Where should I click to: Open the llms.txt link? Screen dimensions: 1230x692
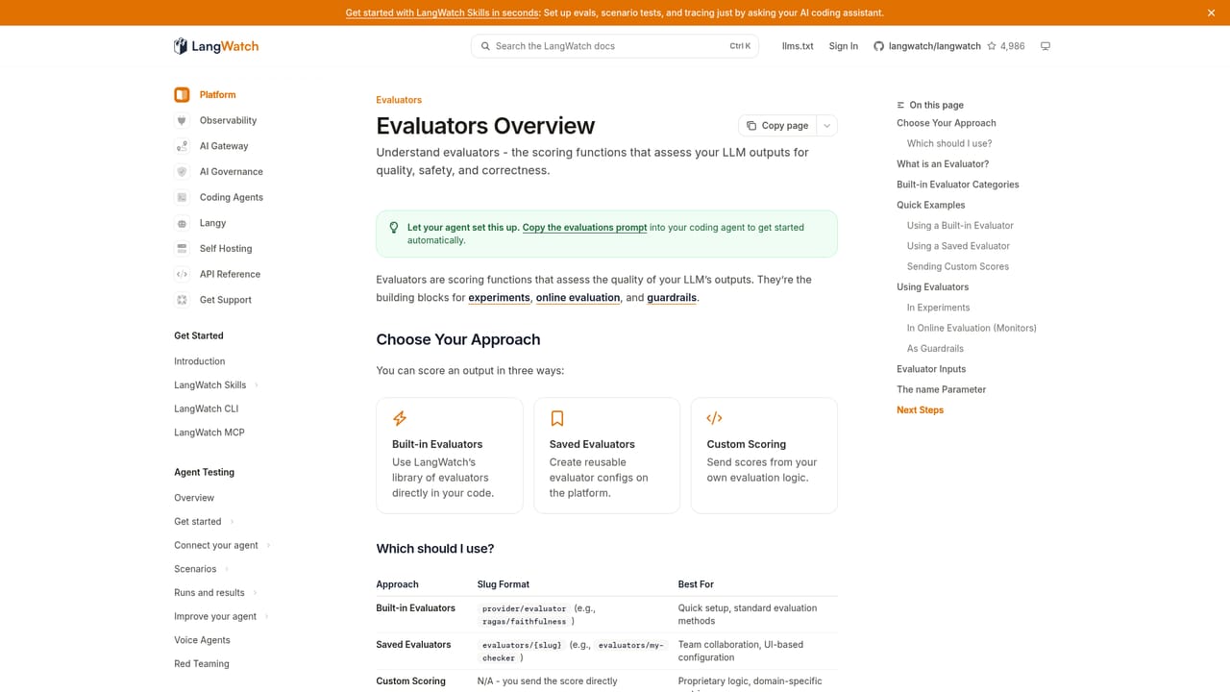798,46
